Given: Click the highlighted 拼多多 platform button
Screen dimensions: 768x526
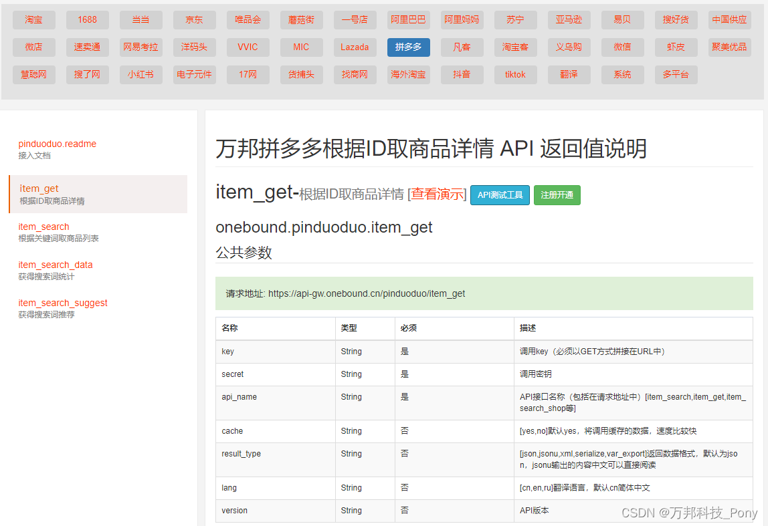Looking at the screenshot, I should tap(409, 47).
